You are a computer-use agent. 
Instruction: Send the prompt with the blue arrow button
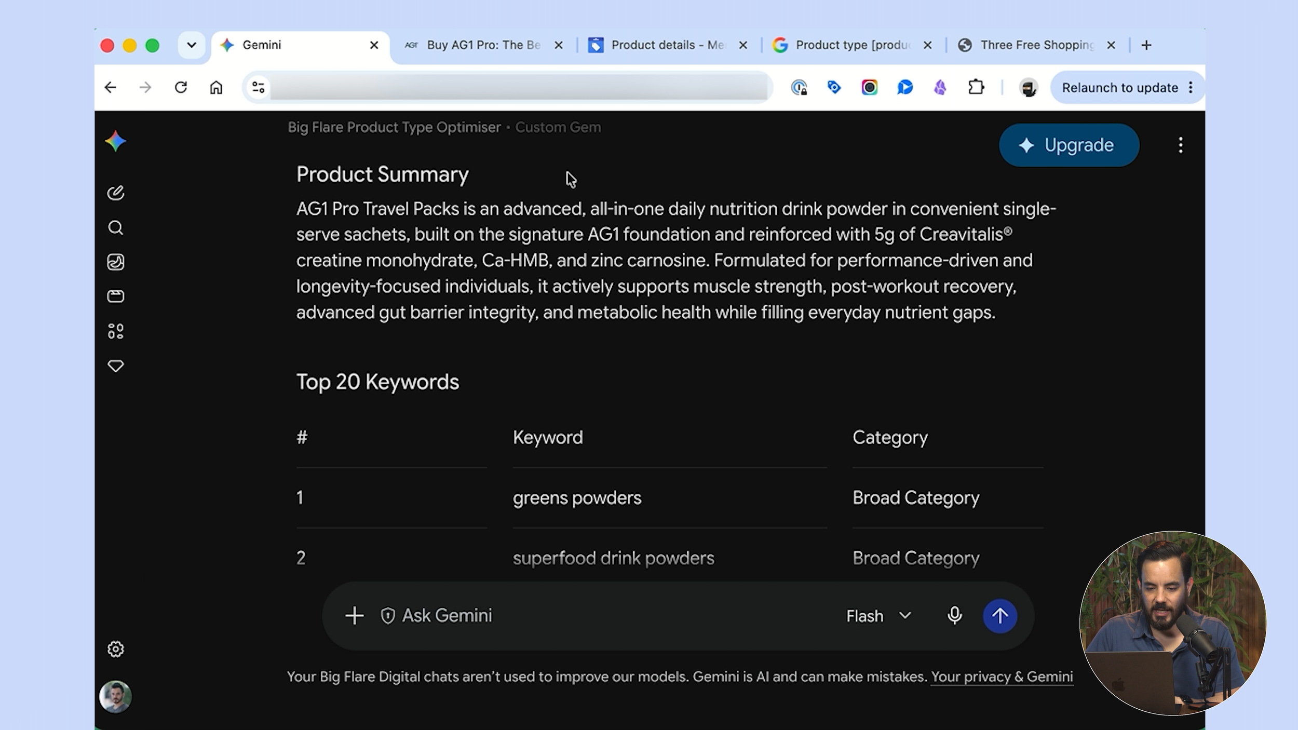(x=1000, y=616)
